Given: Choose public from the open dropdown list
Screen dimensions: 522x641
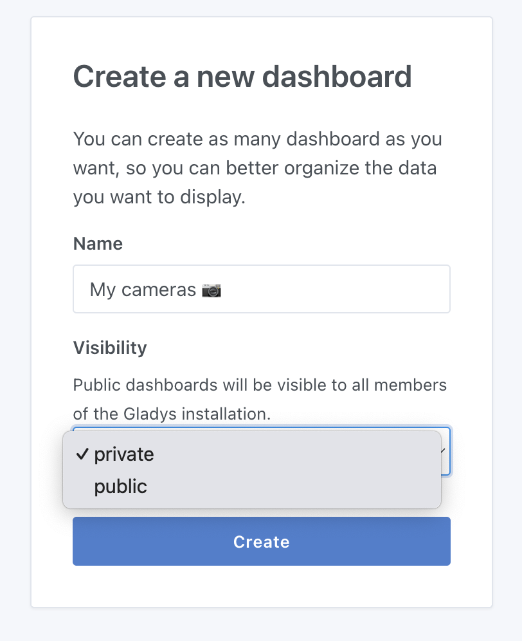Looking at the screenshot, I should click(x=120, y=486).
